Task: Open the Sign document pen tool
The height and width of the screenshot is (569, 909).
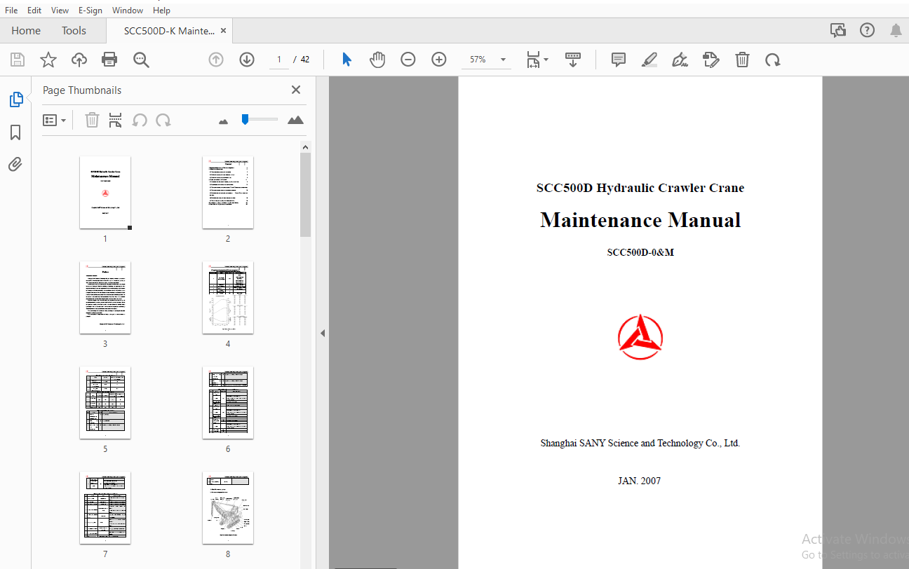Action: click(x=680, y=60)
